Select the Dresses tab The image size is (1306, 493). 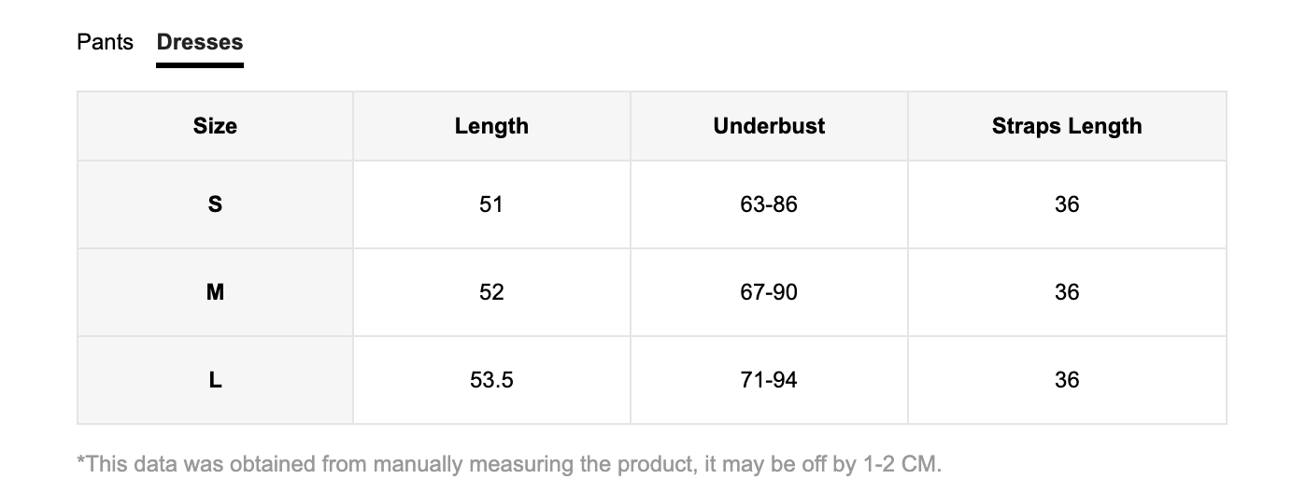pos(200,42)
